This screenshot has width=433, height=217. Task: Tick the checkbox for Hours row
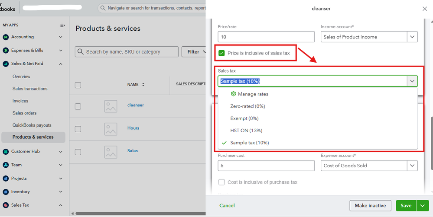click(78, 129)
